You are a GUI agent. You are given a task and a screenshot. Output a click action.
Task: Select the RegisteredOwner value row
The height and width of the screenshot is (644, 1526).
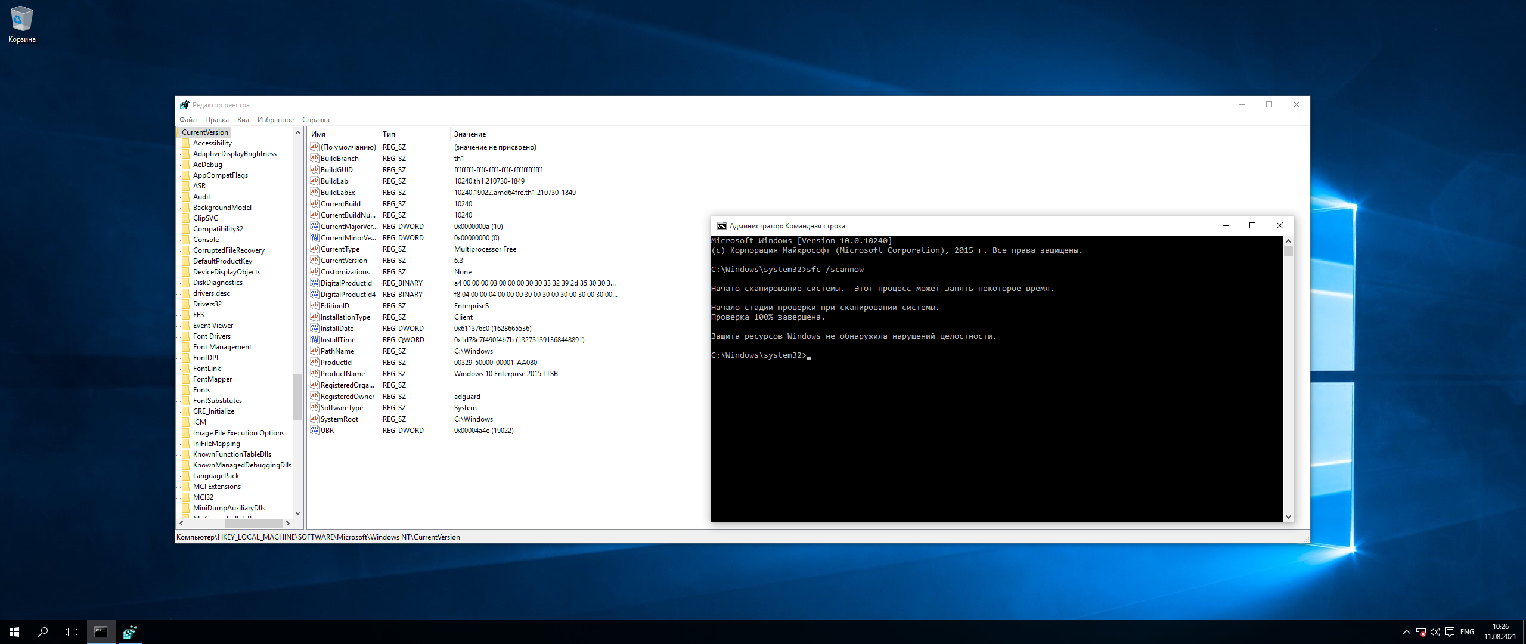(465, 397)
